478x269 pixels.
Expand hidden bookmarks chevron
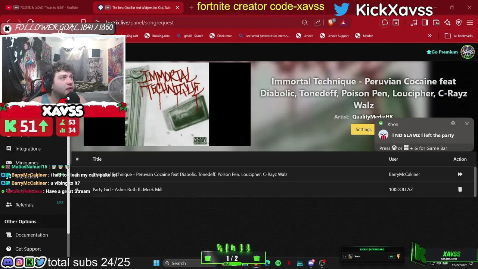pos(430,36)
